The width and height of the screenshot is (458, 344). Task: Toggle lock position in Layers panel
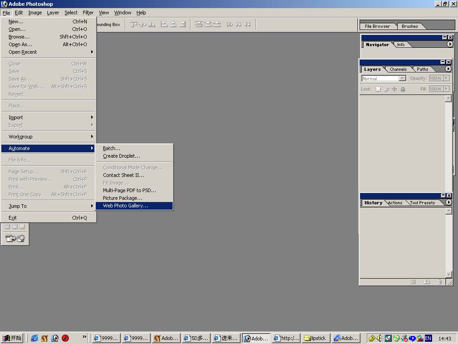click(394, 89)
